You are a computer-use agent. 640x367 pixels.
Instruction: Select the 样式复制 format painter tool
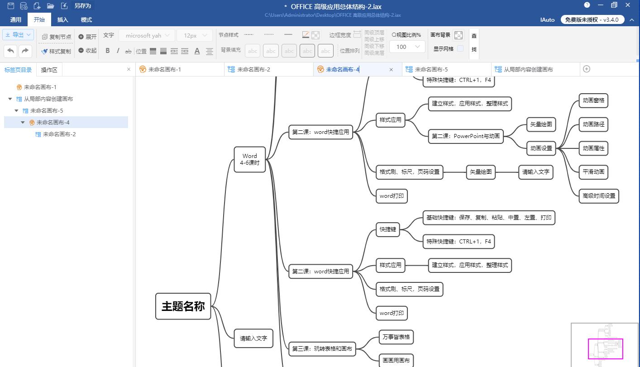pos(56,51)
